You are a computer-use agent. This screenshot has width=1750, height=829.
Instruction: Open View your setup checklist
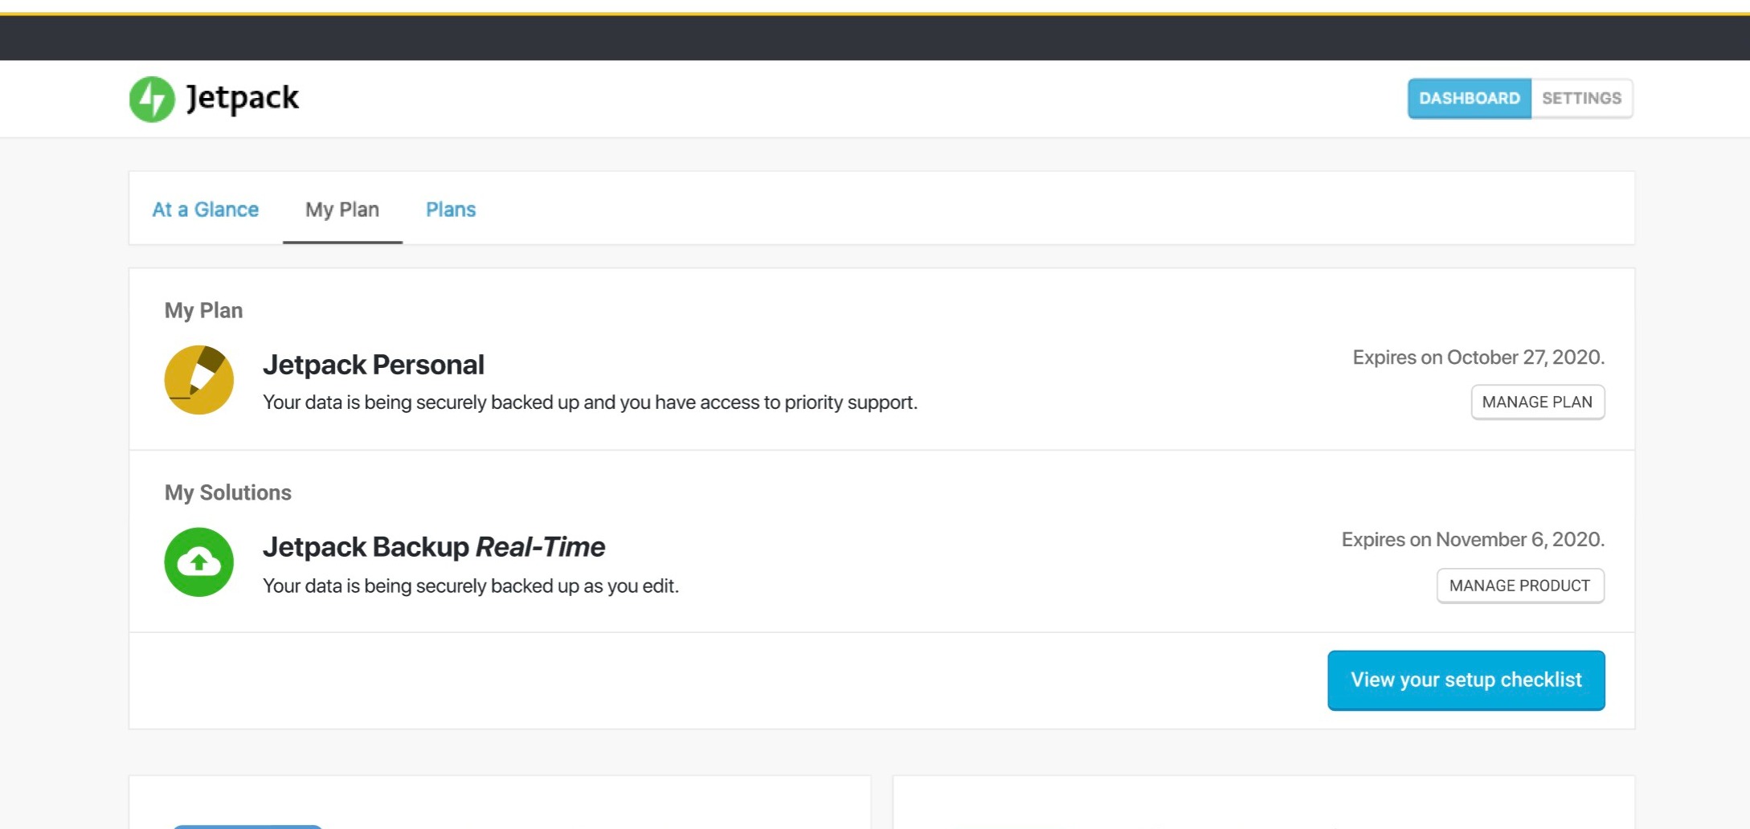click(1466, 680)
